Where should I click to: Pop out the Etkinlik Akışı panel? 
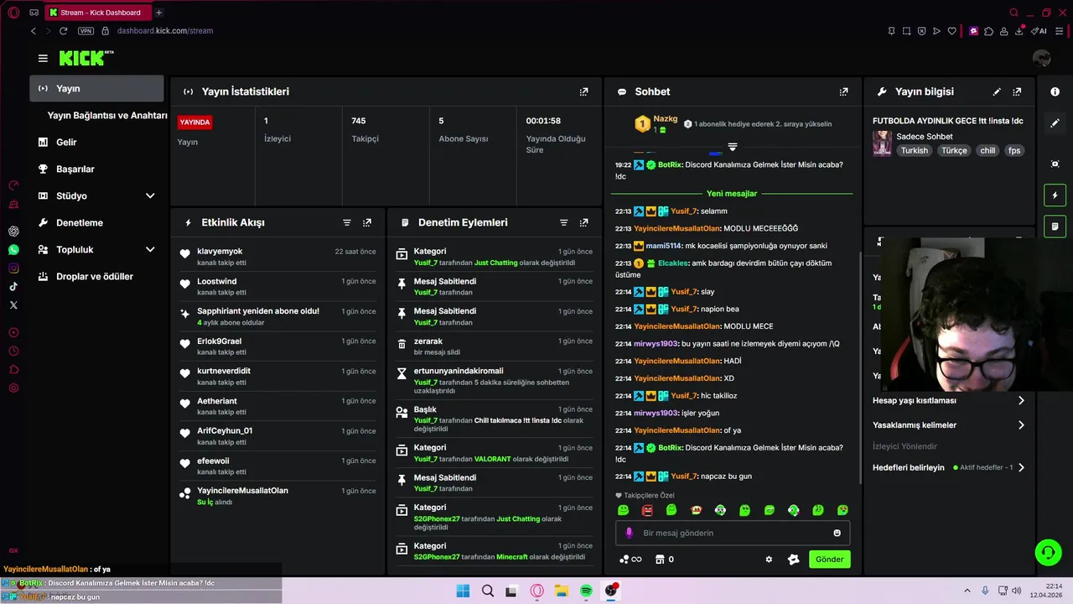(x=366, y=222)
